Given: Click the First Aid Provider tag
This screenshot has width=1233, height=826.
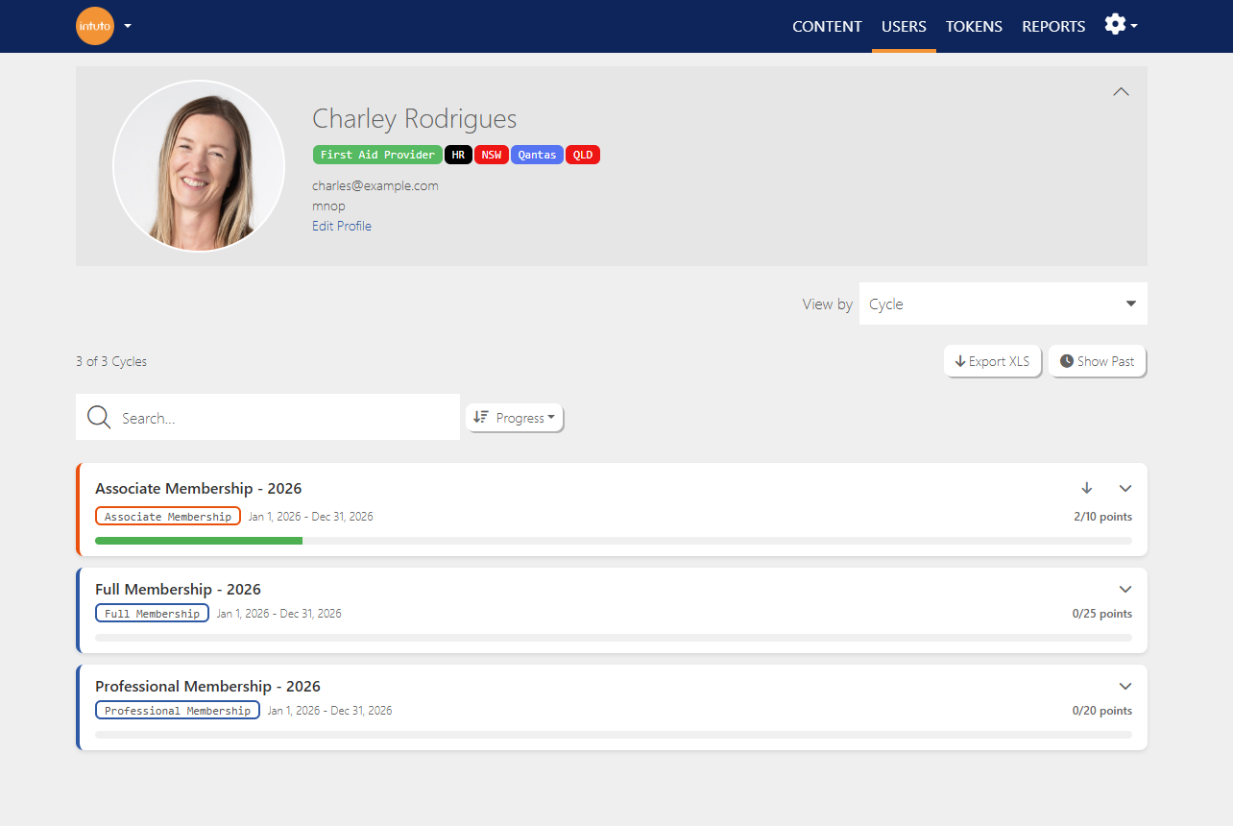Looking at the screenshot, I should pyautogui.click(x=377, y=155).
